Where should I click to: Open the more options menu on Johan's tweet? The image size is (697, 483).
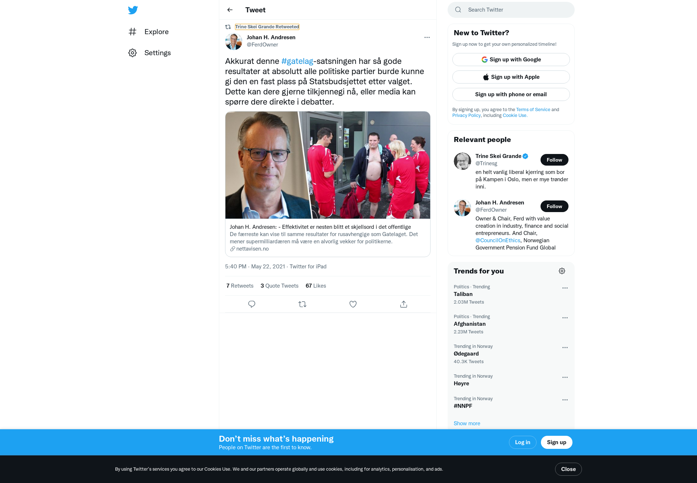tap(427, 37)
